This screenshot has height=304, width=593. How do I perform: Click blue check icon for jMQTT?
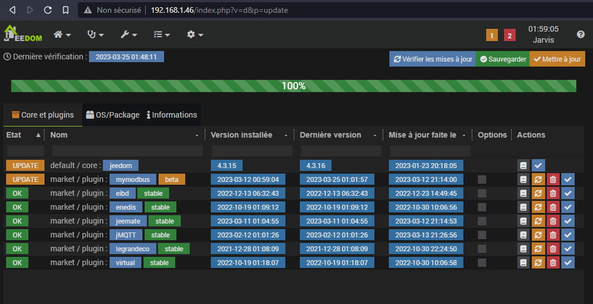[x=567, y=235]
